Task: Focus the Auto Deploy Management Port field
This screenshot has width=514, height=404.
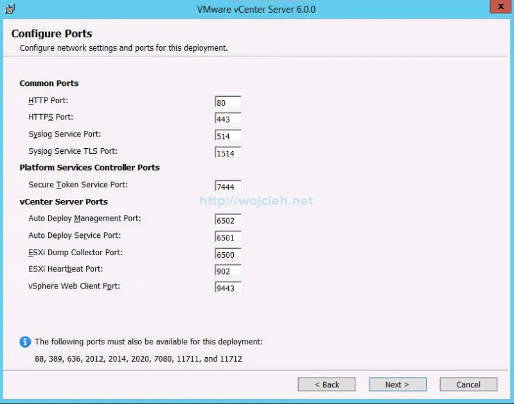Action: 228,219
